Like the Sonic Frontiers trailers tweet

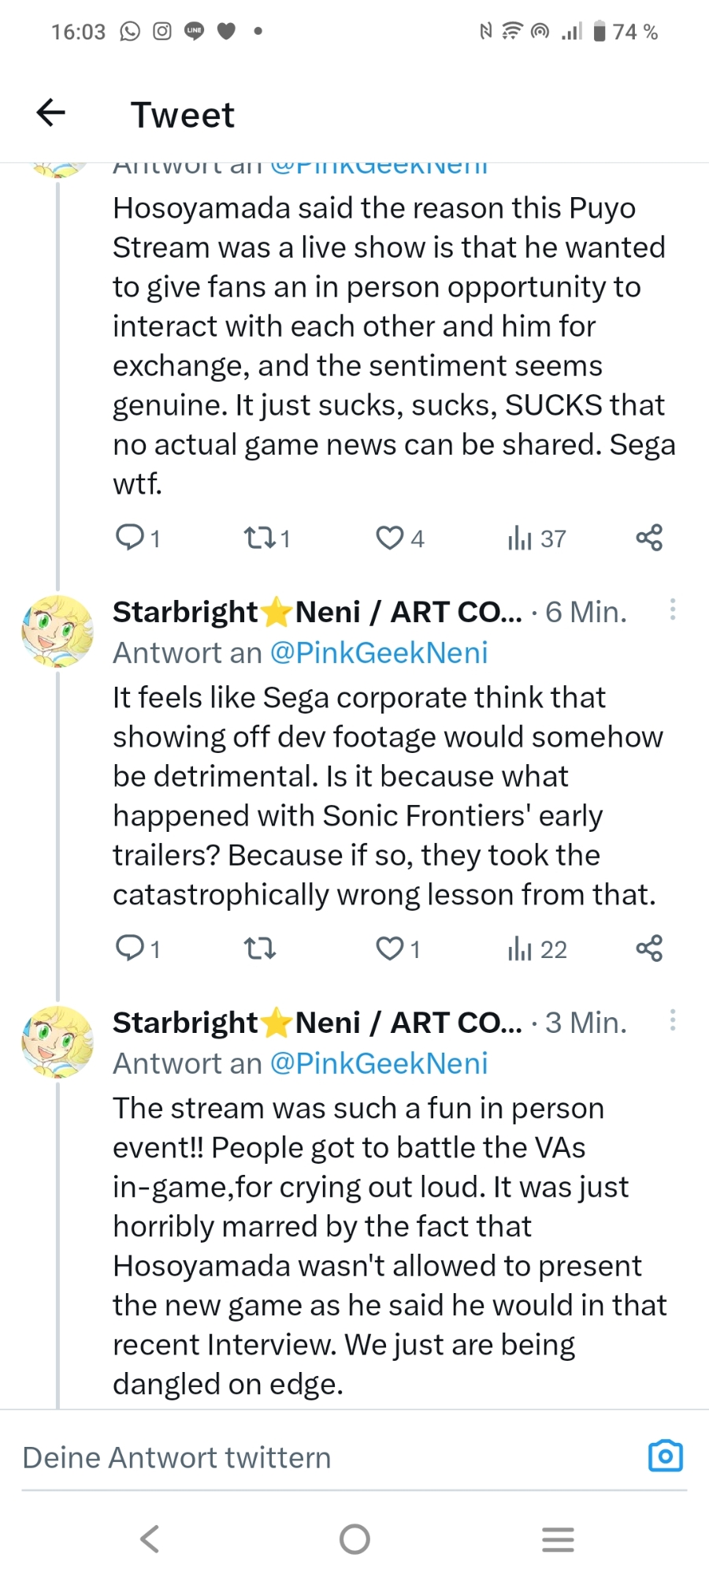[x=389, y=949]
